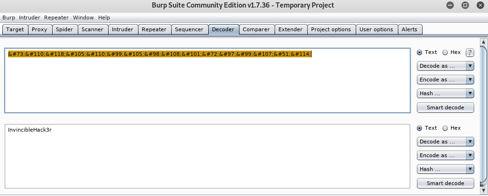Switch to the Alerts tab

tap(410, 29)
